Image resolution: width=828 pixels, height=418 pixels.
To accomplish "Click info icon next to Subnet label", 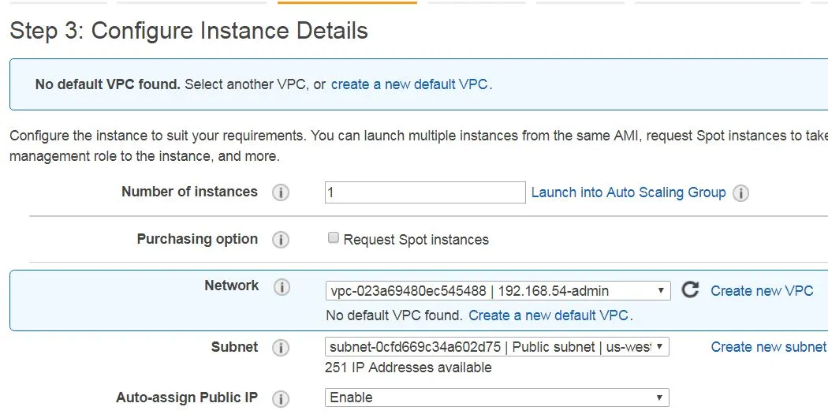I will [281, 348].
